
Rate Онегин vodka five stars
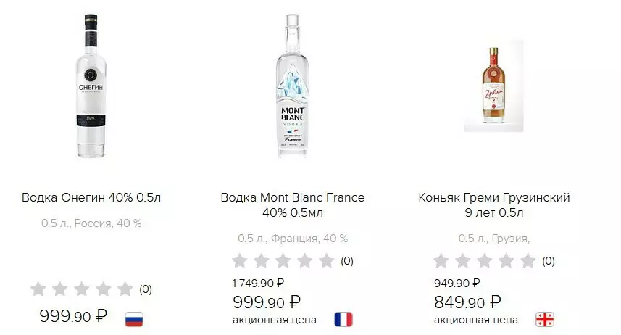coord(125,289)
